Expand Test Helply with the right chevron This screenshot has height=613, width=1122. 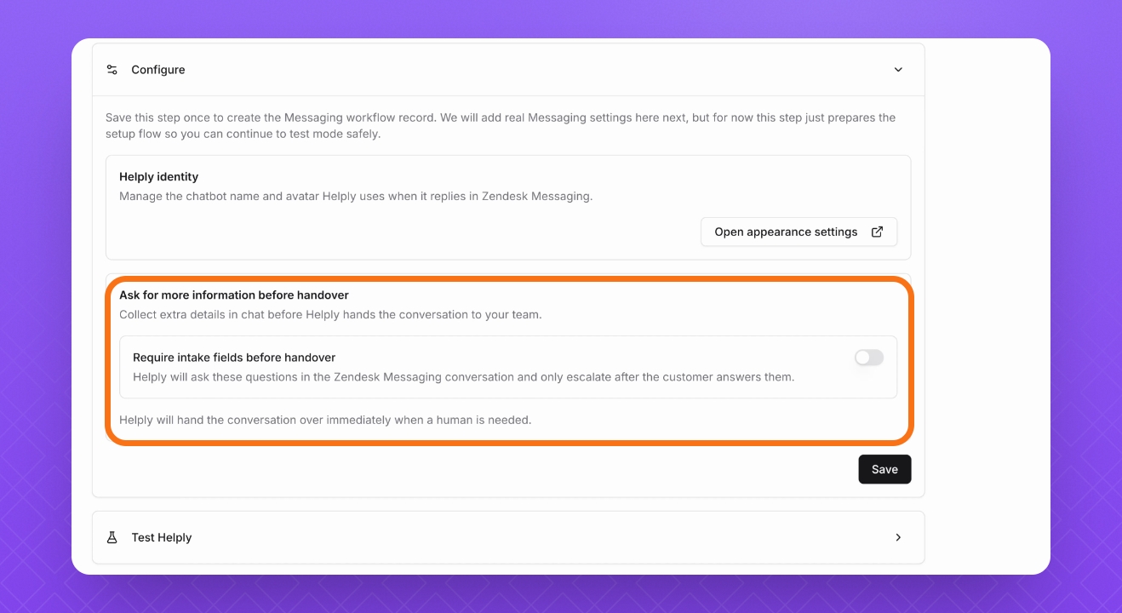[x=898, y=538]
